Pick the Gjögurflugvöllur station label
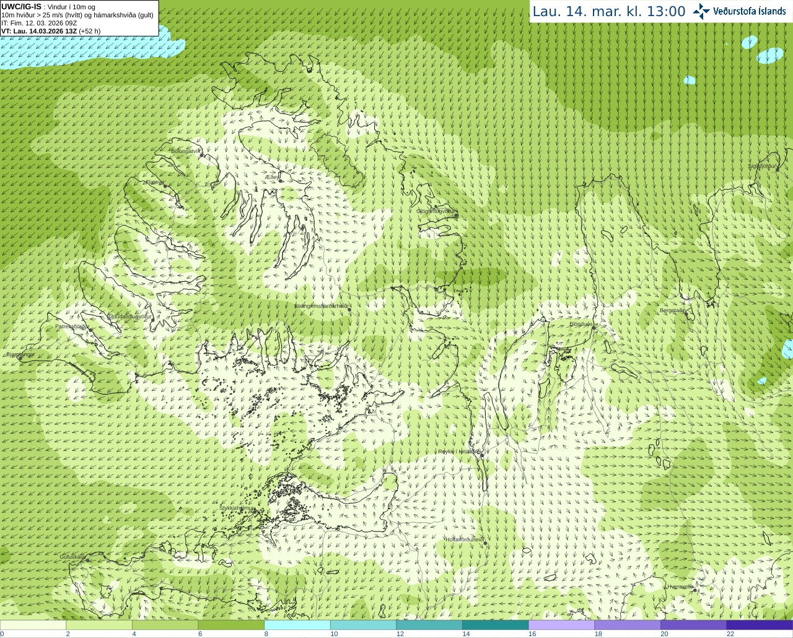 (x=436, y=211)
